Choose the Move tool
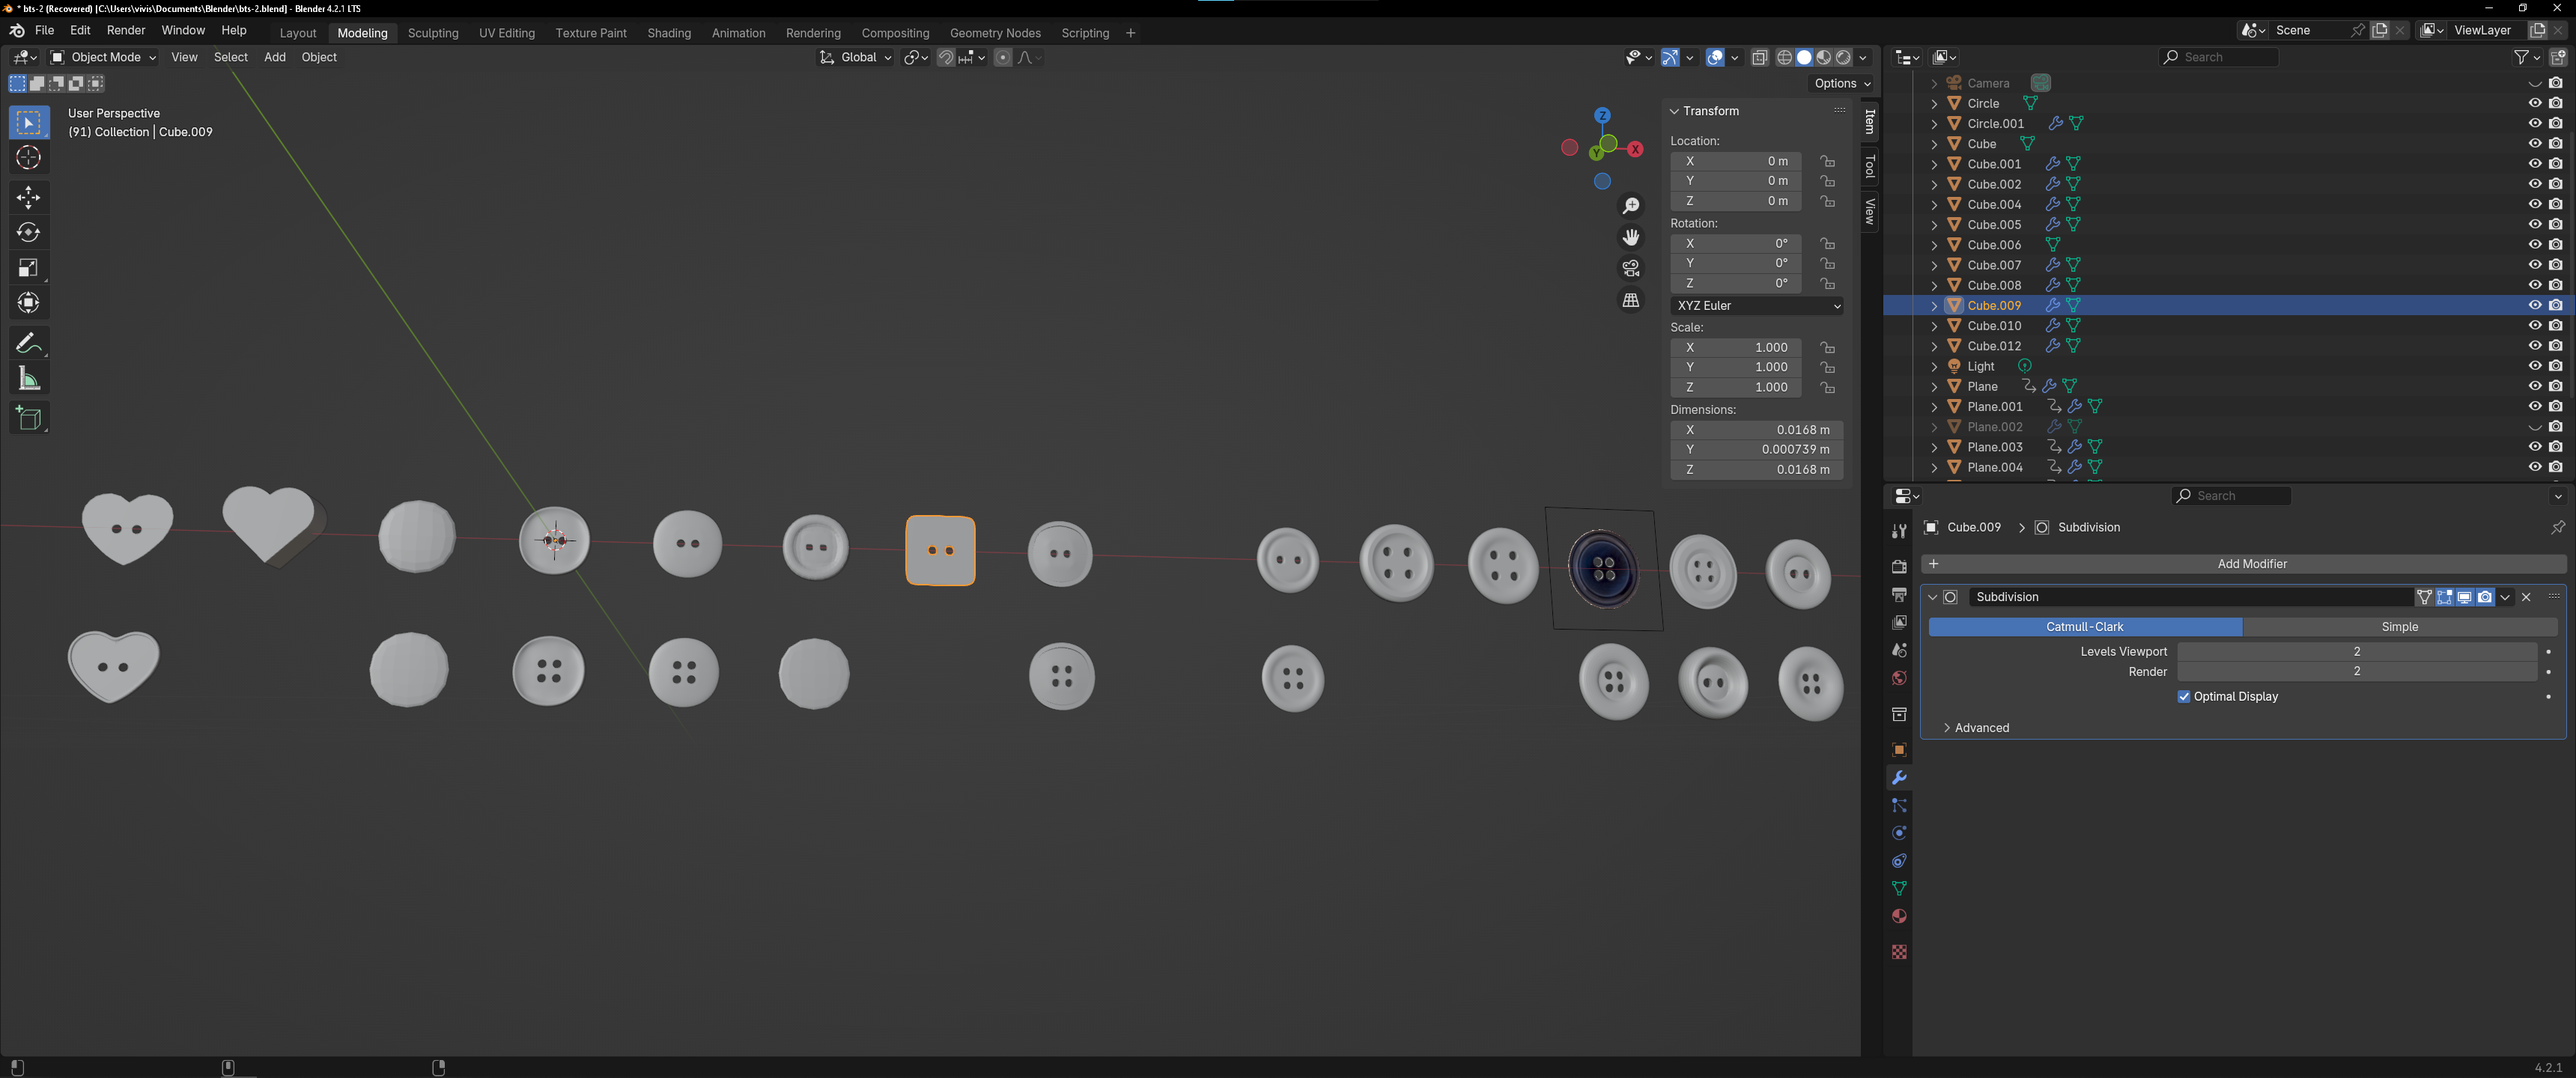Viewport: 2576px width, 1078px height. point(28,197)
